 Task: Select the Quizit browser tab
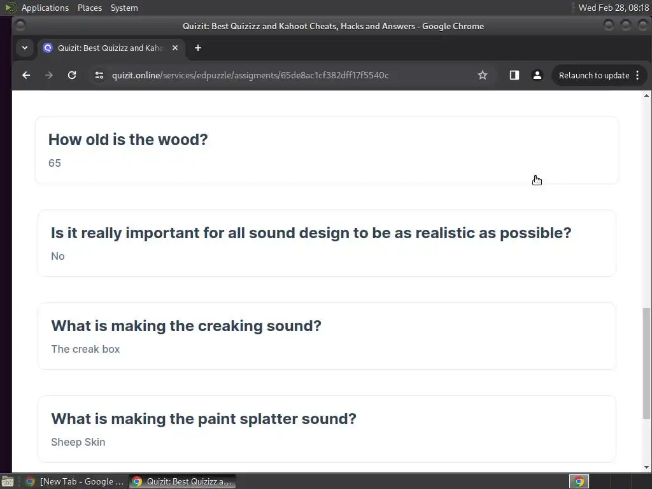[110, 48]
